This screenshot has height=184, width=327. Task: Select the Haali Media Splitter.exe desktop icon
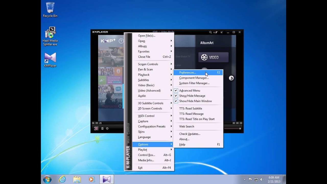[x=50, y=36]
